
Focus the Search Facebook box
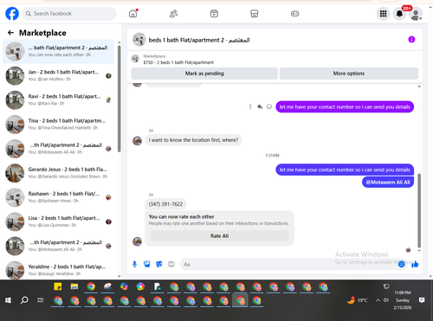point(69,14)
